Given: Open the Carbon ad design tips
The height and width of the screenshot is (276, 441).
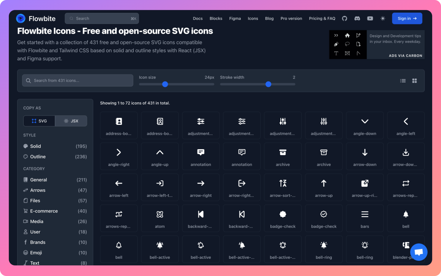Looking at the screenshot, I should (x=395, y=39).
